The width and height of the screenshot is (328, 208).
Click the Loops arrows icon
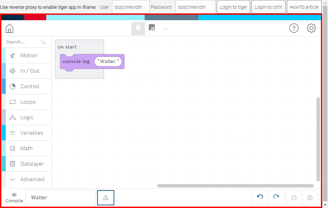12,102
